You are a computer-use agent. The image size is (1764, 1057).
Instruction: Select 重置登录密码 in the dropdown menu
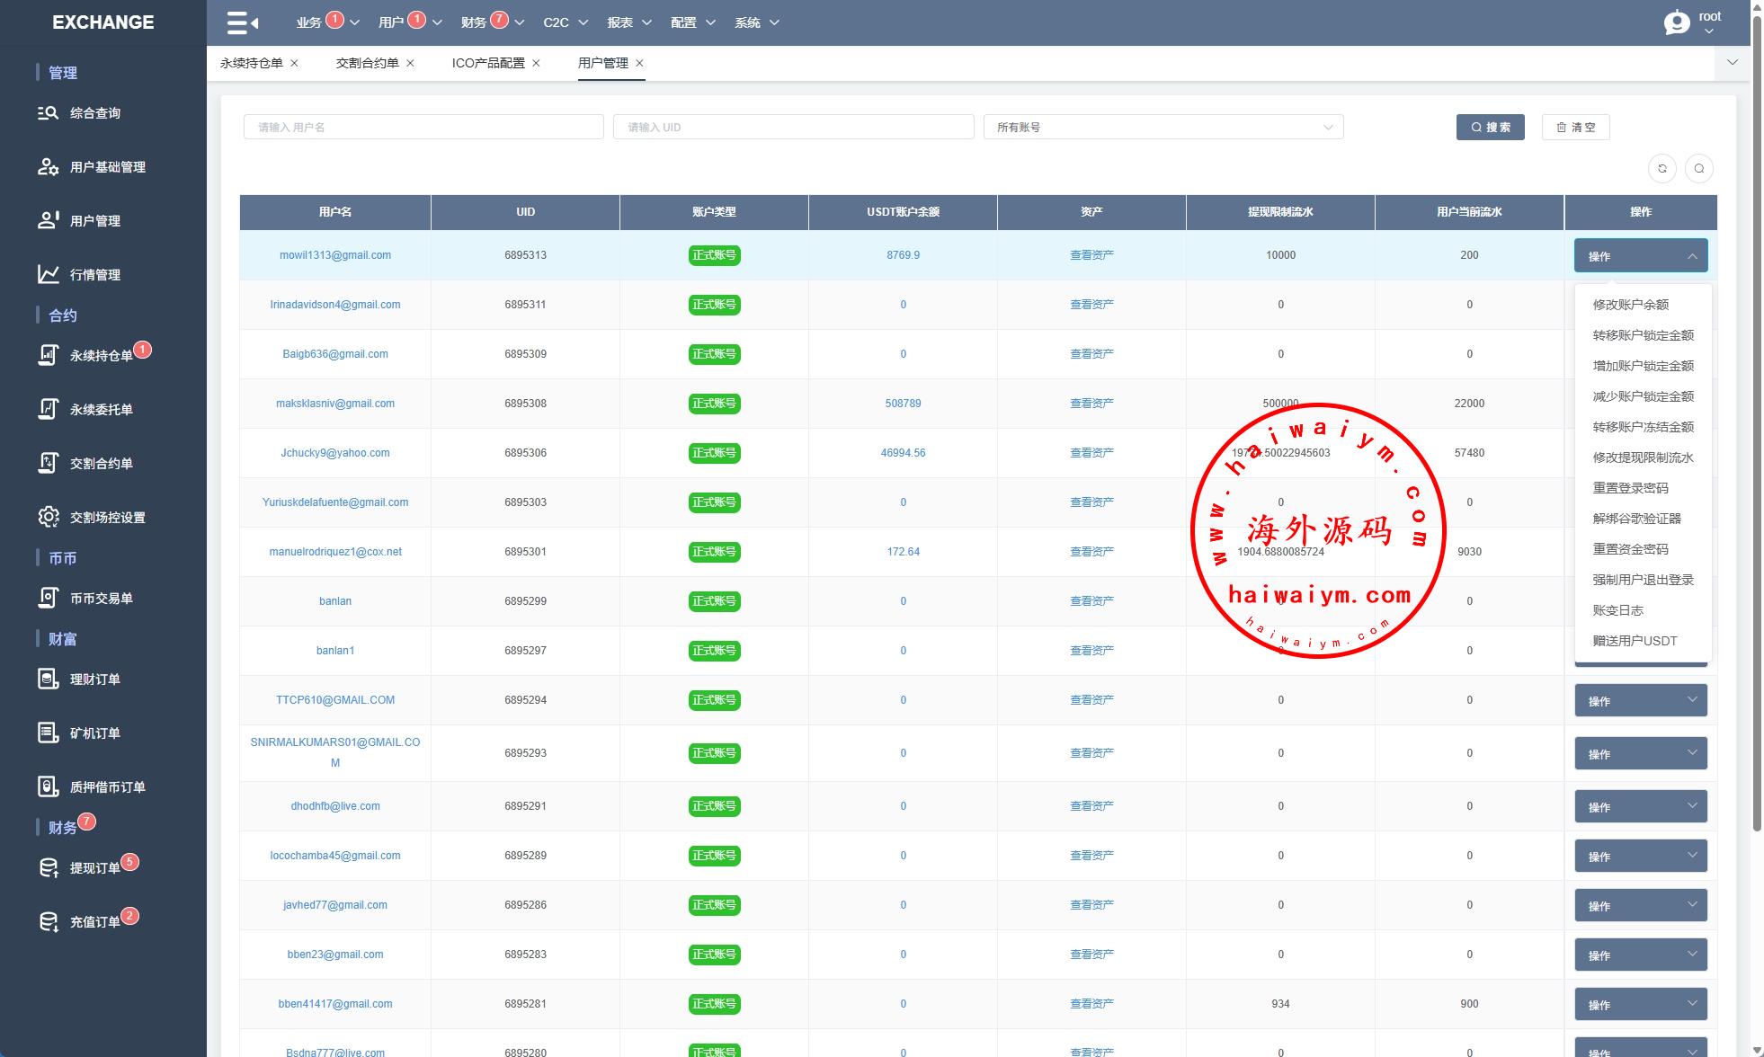point(1629,488)
